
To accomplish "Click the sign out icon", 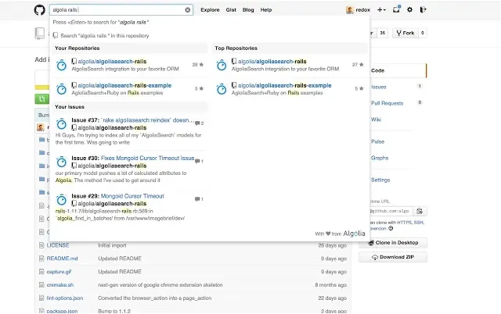I will (x=423, y=10).
